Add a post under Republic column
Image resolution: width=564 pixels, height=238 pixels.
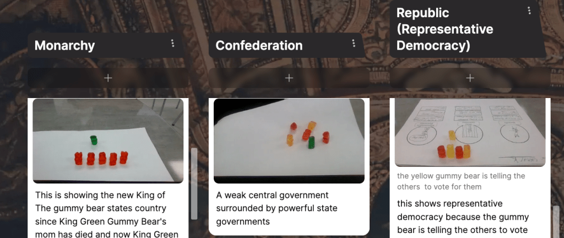470,78
